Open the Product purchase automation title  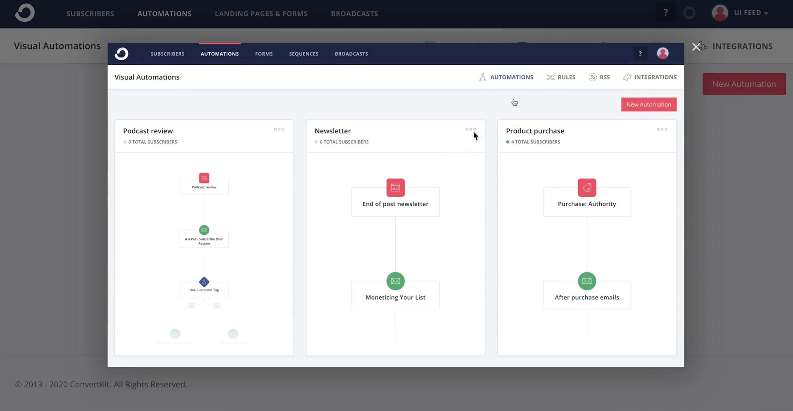pos(535,131)
